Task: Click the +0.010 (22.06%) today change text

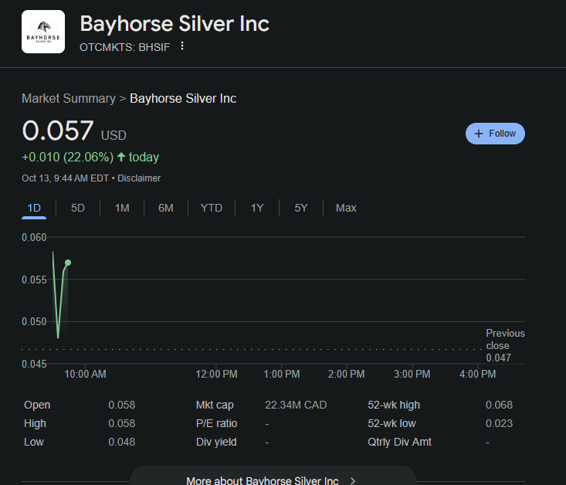Action: 90,158
